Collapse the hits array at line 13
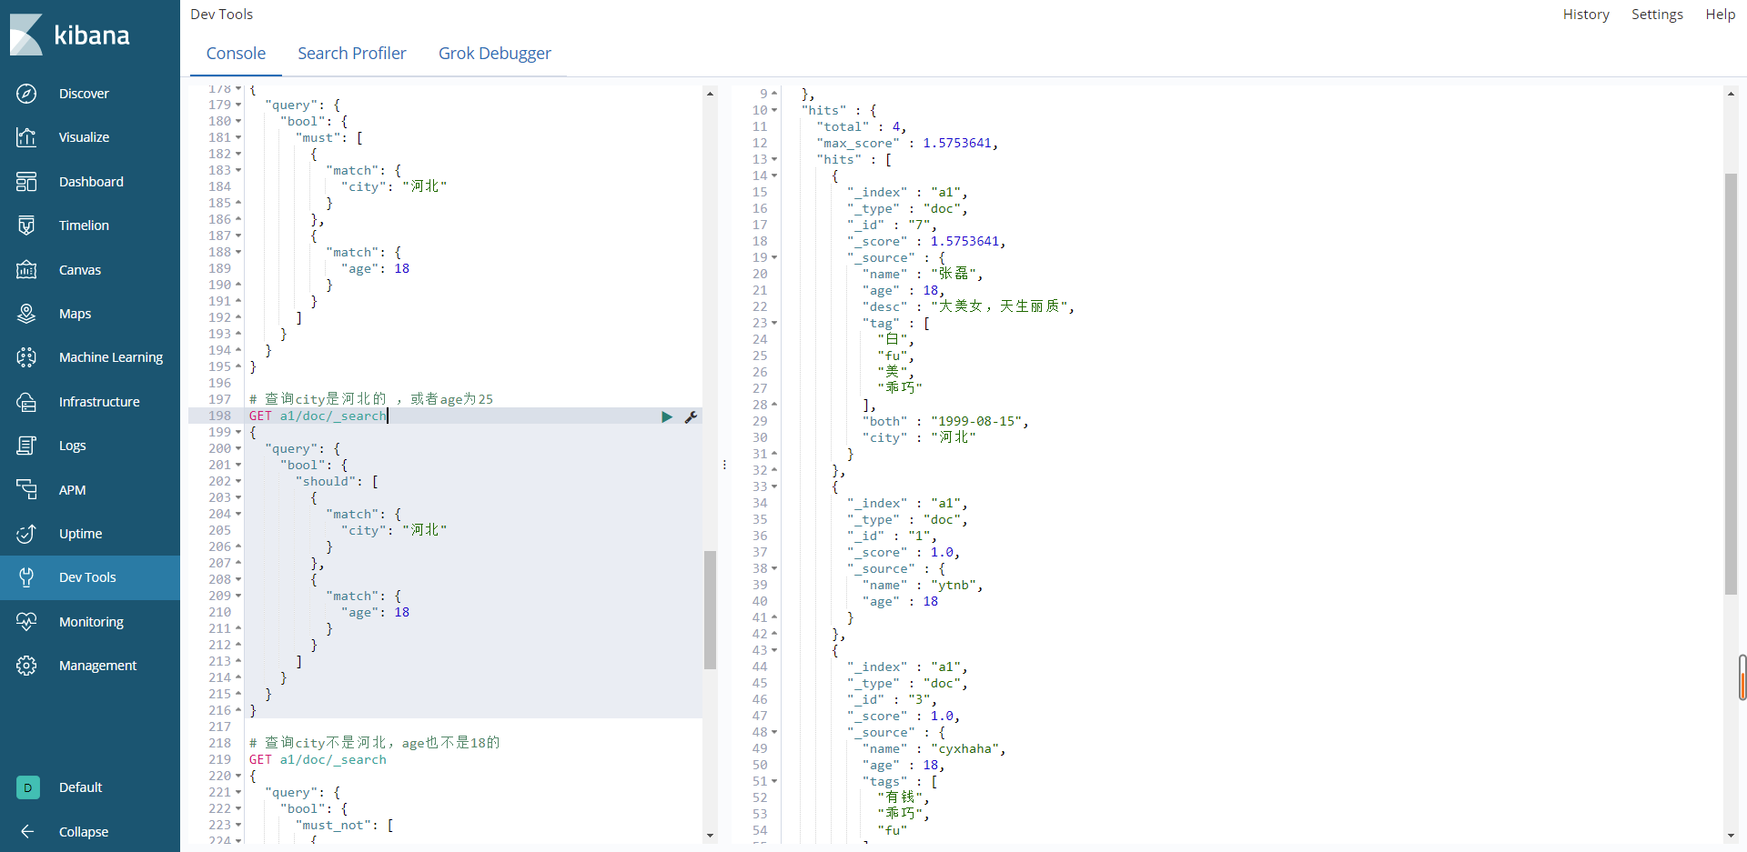Screen dimensions: 1747x852 [x=773, y=159]
